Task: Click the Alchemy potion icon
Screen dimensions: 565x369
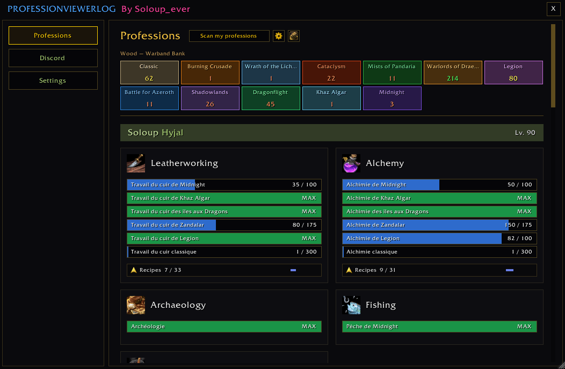Action: (x=351, y=163)
